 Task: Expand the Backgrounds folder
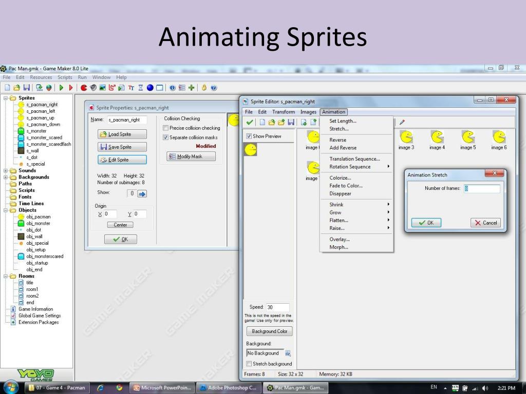click(6, 177)
